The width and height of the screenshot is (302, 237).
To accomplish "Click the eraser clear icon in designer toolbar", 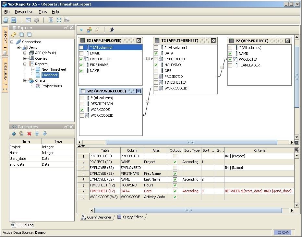I will click(97, 30).
